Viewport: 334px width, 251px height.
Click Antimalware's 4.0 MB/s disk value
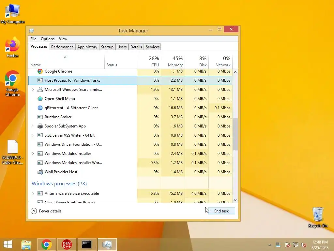[x=199, y=193]
